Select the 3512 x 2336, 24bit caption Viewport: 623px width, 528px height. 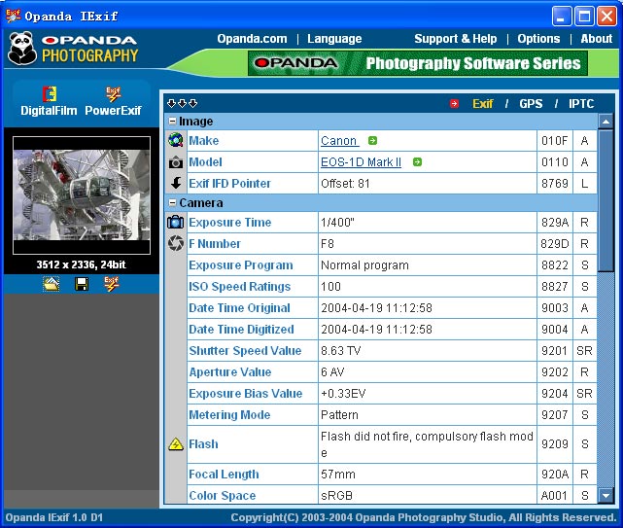pos(81,264)
